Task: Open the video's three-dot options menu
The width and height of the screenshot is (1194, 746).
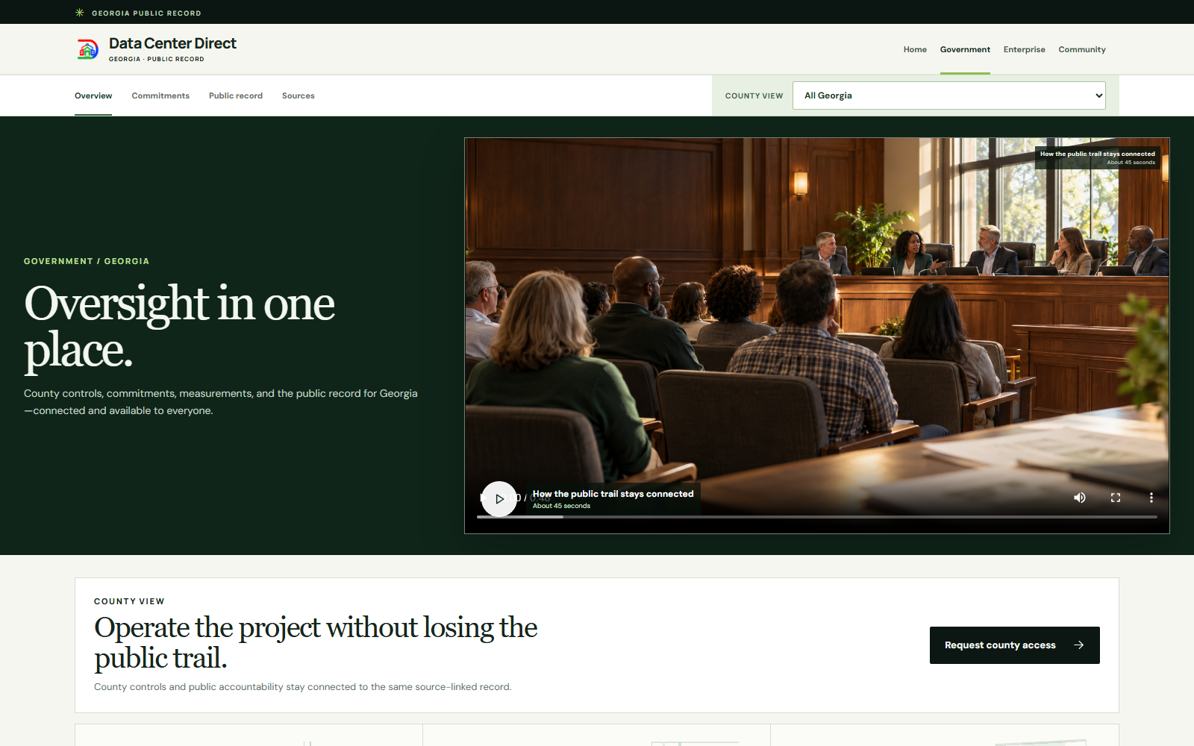Action: [1151, 498]
